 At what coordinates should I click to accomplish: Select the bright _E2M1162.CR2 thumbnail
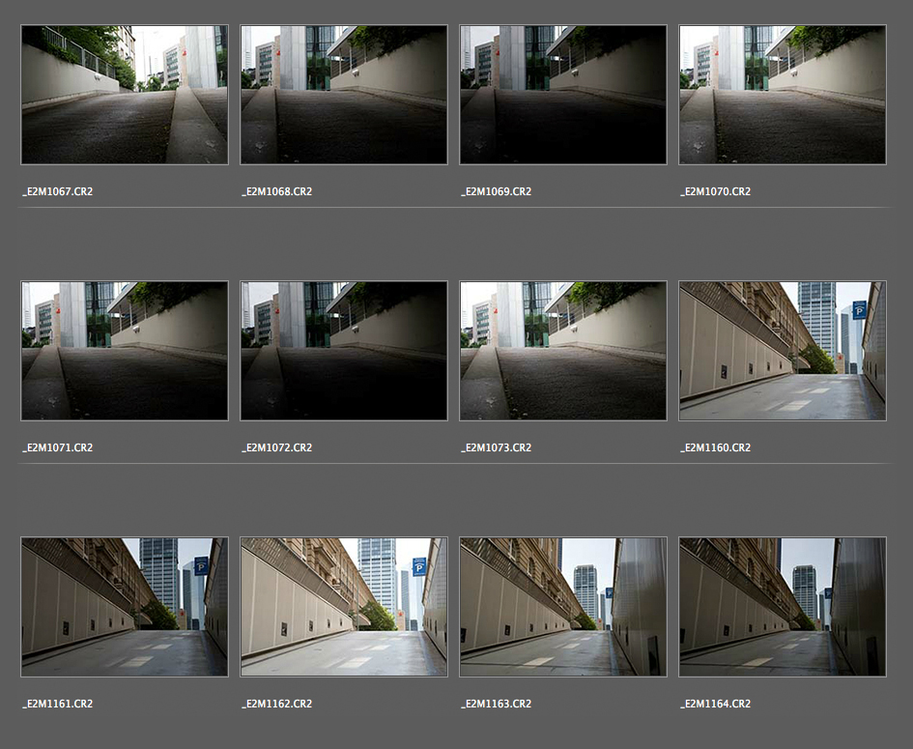344,607
